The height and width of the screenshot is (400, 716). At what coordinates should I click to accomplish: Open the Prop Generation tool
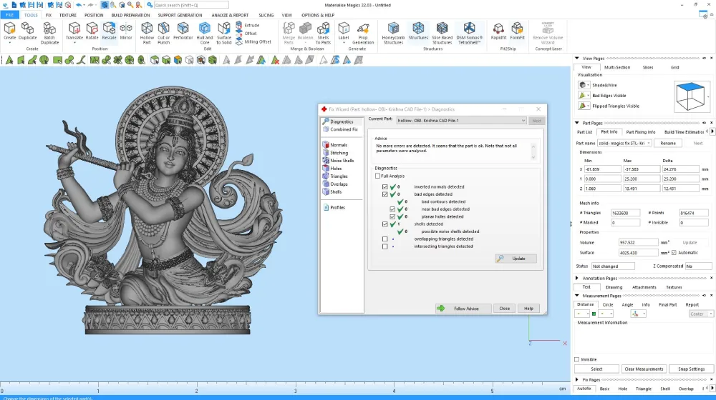coord(363,34)
